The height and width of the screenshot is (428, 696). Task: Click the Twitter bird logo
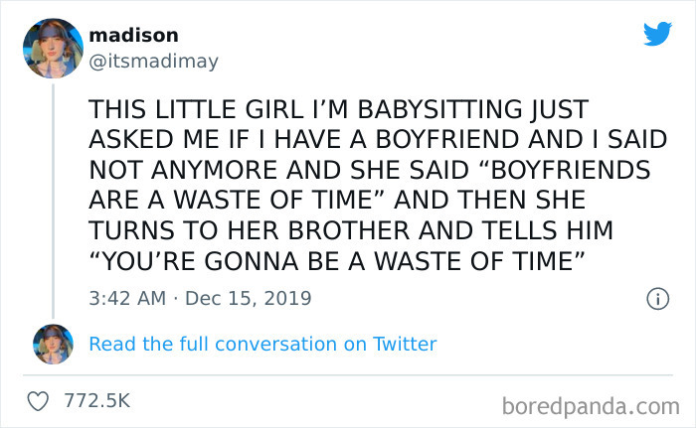657,35
